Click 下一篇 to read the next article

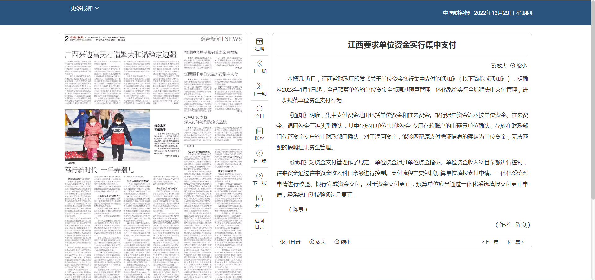pos(514,242)
